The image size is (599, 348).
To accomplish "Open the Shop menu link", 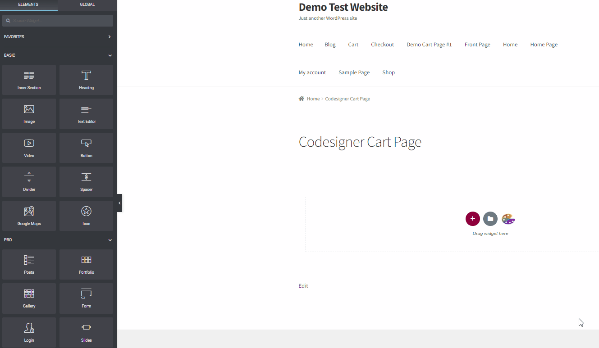I will [x=389, y=72].
